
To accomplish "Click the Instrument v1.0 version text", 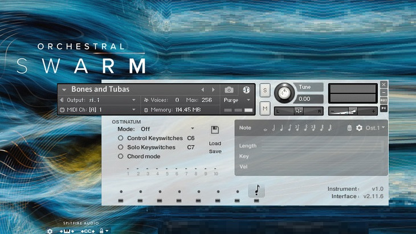I will coord(356,189).
